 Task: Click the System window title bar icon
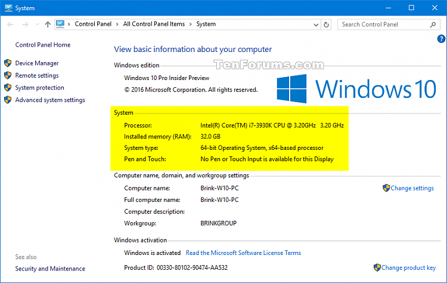coord(8,8)
